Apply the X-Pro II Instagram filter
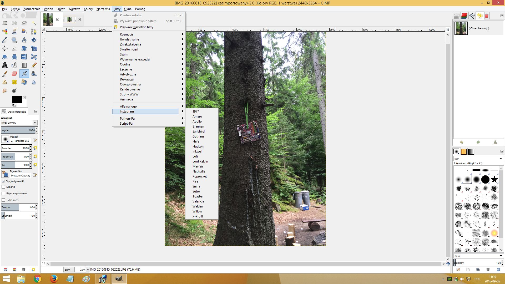 pyautogui.click(x=202, y=216)
